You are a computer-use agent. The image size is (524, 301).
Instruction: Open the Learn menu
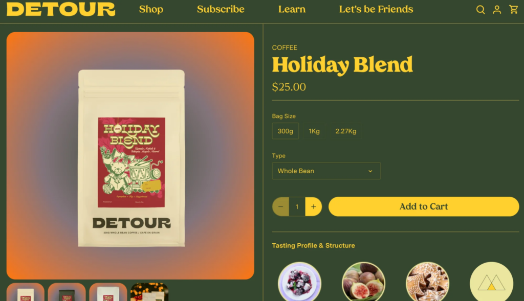(292, 9)
